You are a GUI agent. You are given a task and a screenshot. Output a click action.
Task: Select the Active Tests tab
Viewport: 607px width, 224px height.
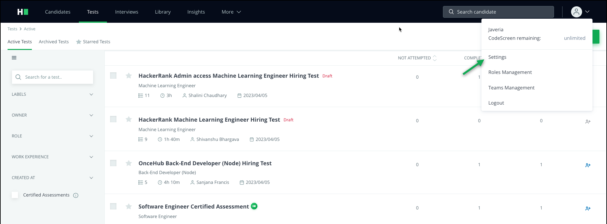[20, 42]
